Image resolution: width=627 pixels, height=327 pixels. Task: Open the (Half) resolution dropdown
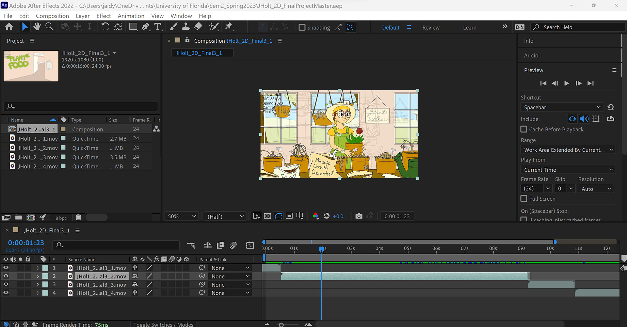pos(225,216)
